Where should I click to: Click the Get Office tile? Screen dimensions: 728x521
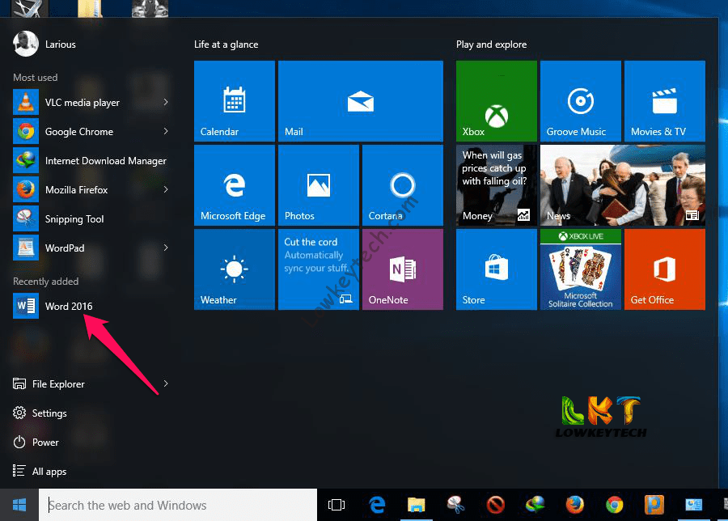point(664,269)
